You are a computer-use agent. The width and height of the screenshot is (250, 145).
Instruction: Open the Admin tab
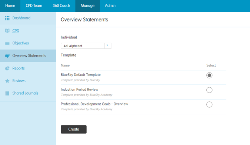[x=110, y=6]
